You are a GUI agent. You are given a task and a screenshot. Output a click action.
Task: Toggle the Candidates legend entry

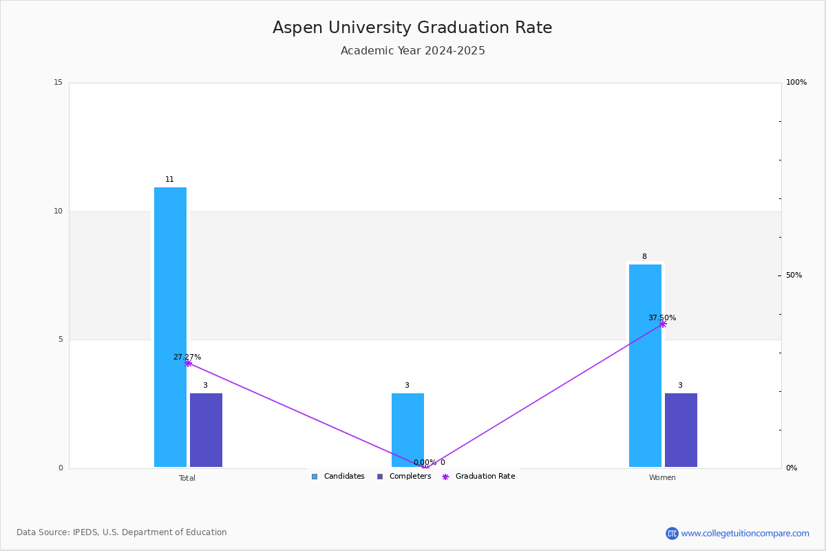pyautogui.click(x=338, y=477)
